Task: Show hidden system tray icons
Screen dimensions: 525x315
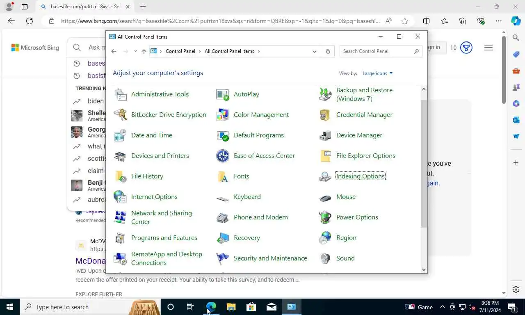Action: (443, 307)
